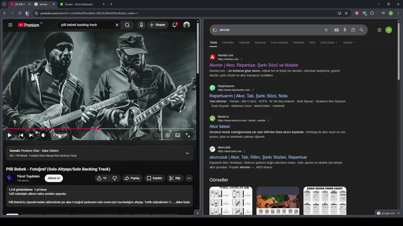This screenshot has height=226, width=403.
Task: Open the Oluştur create button
Action: pos(158,25)
